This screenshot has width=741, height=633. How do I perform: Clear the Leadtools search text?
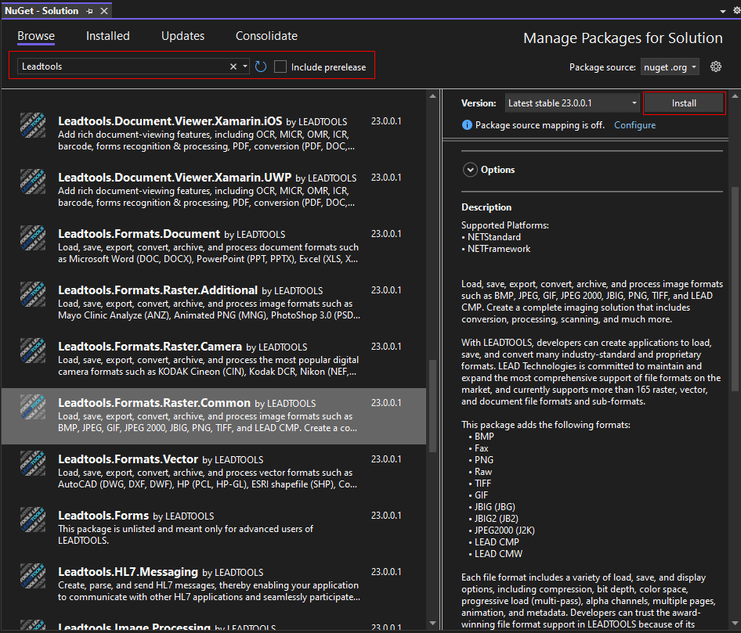(x=233, y=67)
